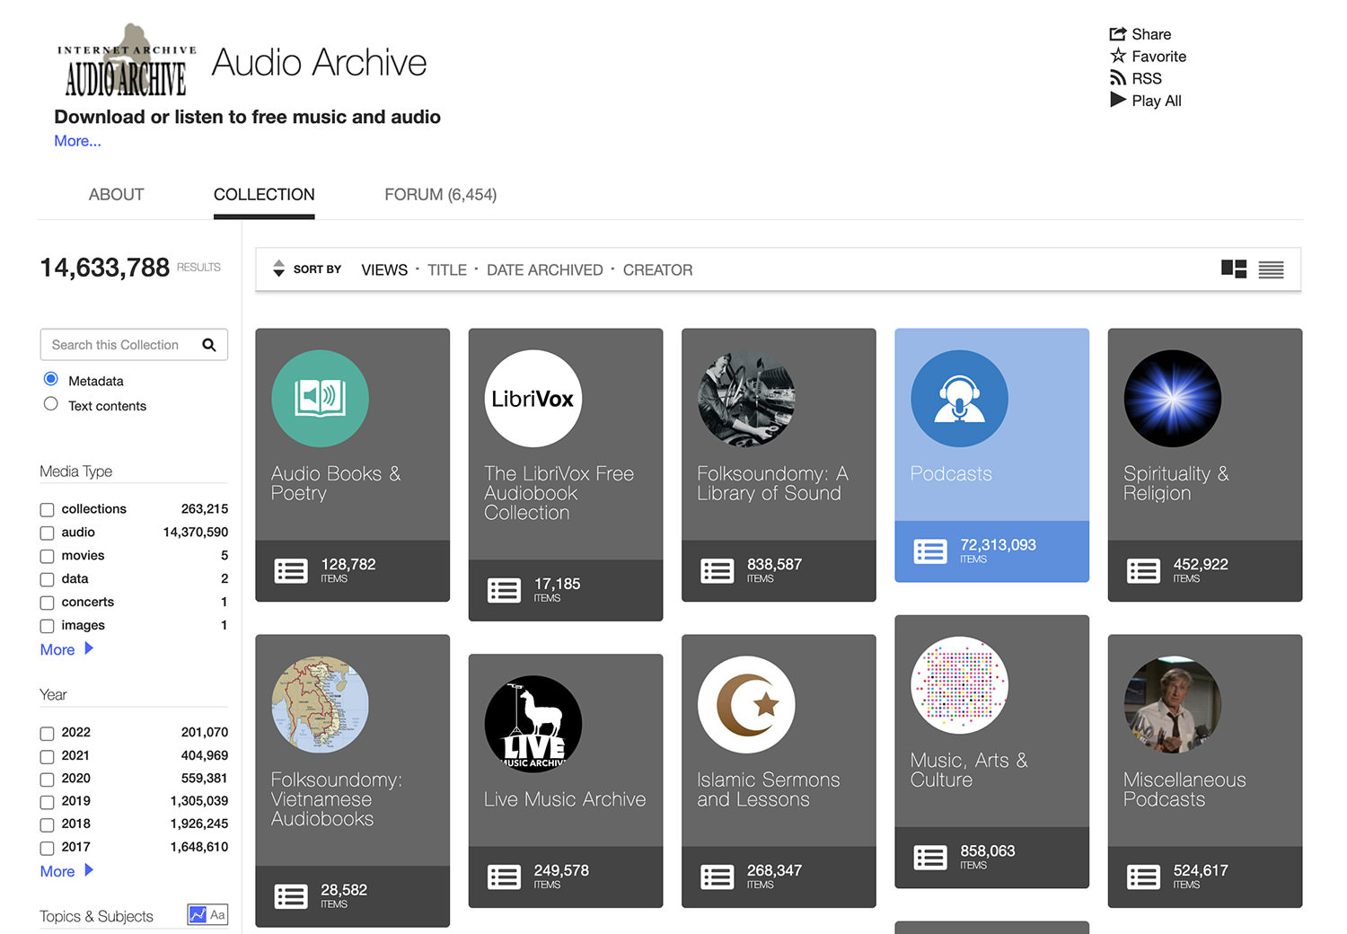Open the RSS feed icon
Image resolution: width=1347 pixels, height=934 pixels.
click(1118, 78)
